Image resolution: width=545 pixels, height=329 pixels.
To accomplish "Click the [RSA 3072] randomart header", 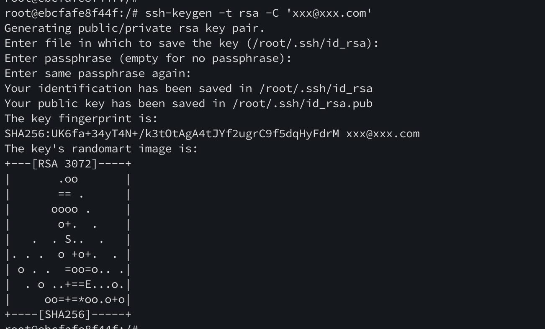I will coord(64,164).
